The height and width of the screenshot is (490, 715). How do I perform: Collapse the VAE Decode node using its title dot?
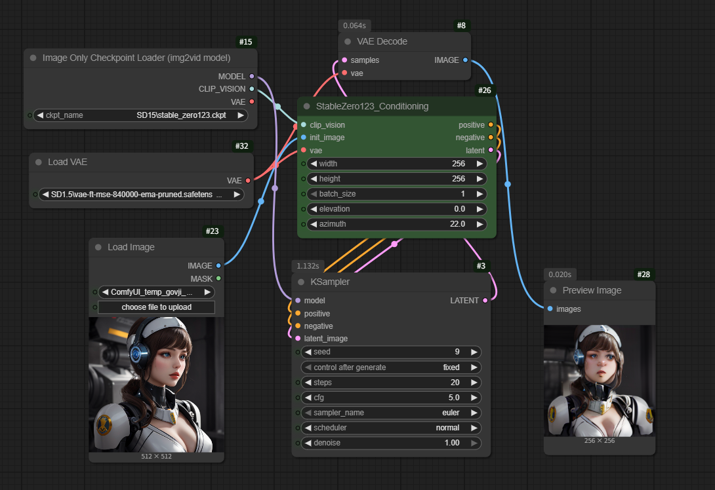pyautogui.click(x=348, y=42)
